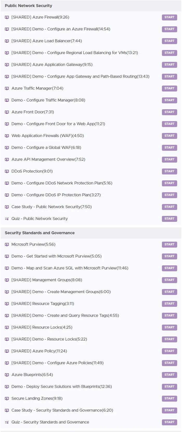
Task: Click video icon beside [SHARED] Resource Locks(4:25)
Action: tap(7, 327)
